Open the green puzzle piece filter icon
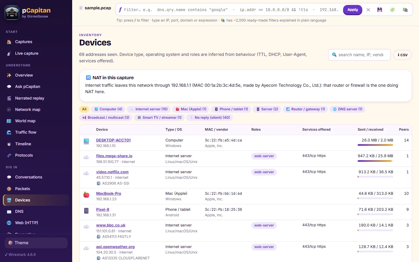Viewport: 419px width, 262px height. 392,10
